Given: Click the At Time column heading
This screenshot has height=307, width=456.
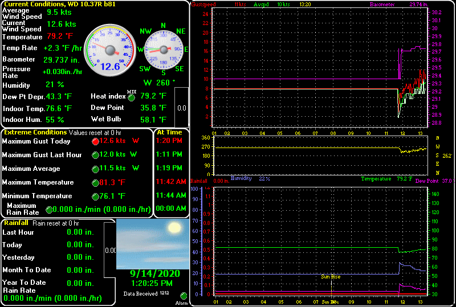Looking at the screenshot, I should point(169,132).
